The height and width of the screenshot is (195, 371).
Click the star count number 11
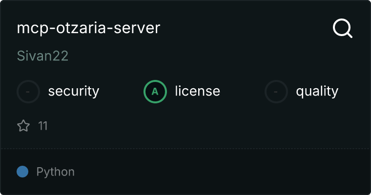pyautogui.click(x=43, y=126)
